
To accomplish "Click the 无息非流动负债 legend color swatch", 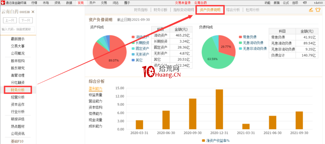I will click(240, 49).
